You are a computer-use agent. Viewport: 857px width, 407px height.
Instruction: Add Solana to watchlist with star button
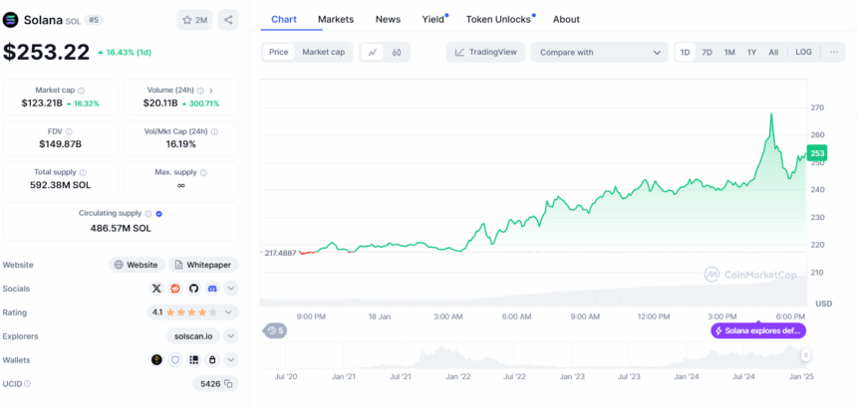194,20
